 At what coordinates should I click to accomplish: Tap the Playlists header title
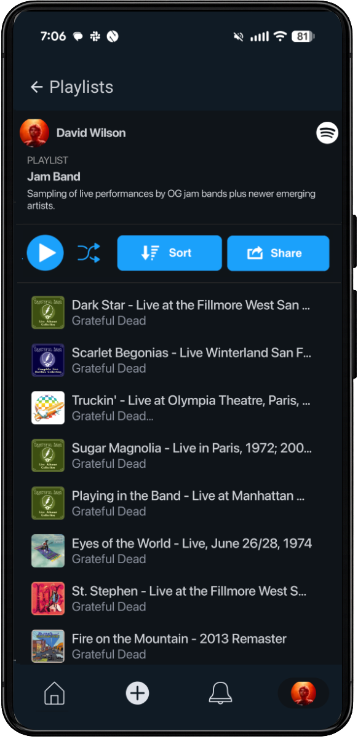(x=81, y=87)
